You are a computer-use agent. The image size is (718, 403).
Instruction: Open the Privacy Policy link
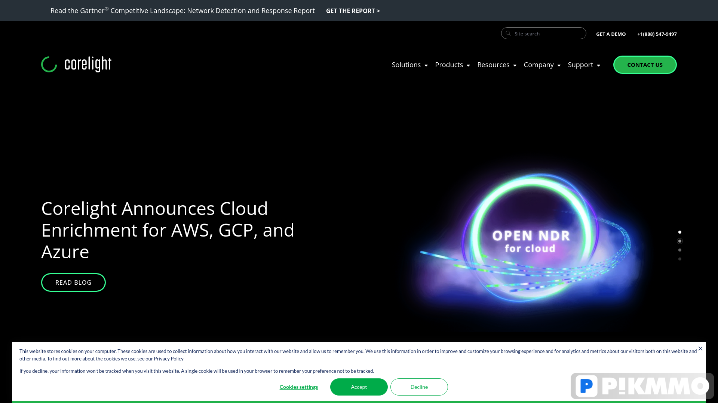pyautogui.click(x=169, y=359)
